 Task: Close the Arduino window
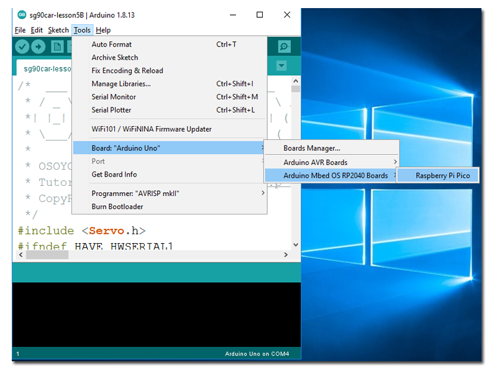pos(287,15)
